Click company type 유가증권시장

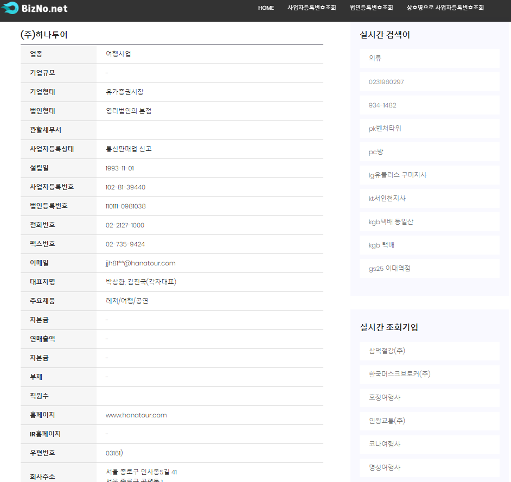tap(124, 92)
